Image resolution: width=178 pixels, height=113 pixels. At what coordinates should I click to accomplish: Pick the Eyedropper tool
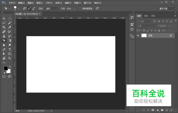10,27
